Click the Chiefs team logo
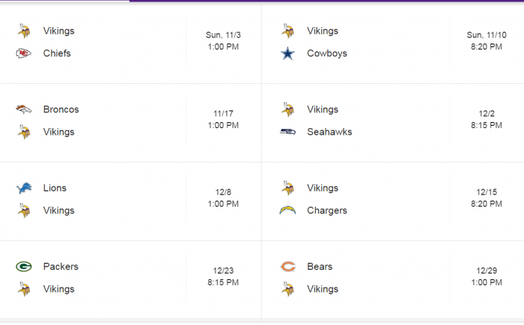Image resolution: width=524 pixels, height=325 pixels. pos(24,53)
